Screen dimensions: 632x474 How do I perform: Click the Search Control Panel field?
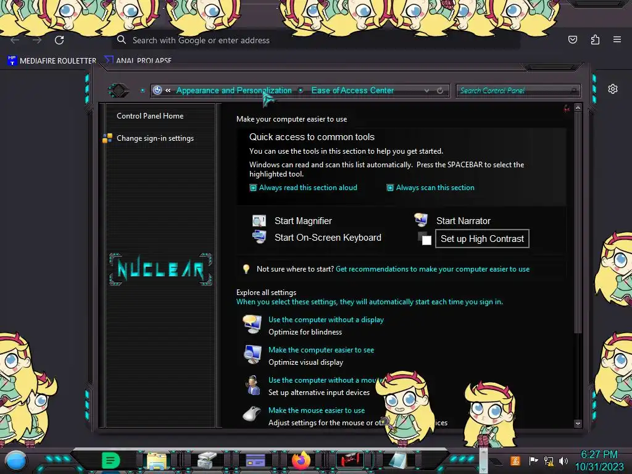coord(518,91)
